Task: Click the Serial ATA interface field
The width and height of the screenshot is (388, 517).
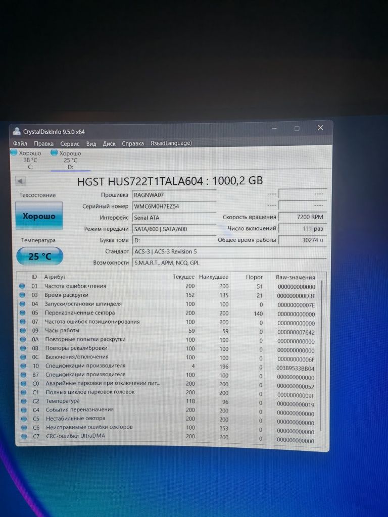Action: pyautogui.click(x=174, y=218)
